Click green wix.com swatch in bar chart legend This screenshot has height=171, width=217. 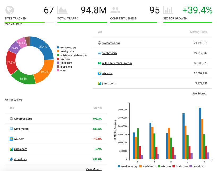click(159, 166)
